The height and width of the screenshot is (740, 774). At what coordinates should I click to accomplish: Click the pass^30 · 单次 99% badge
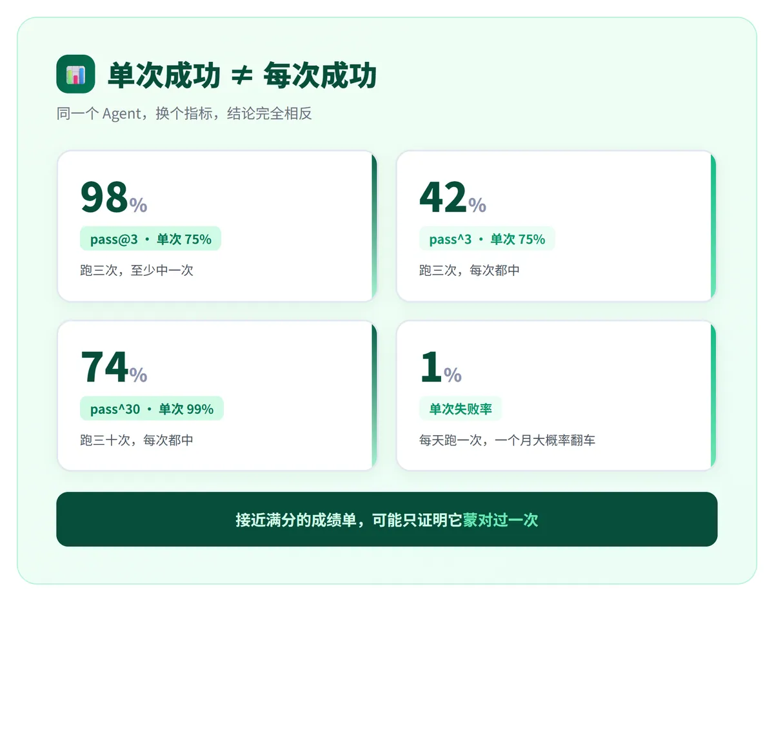(152, 409)
